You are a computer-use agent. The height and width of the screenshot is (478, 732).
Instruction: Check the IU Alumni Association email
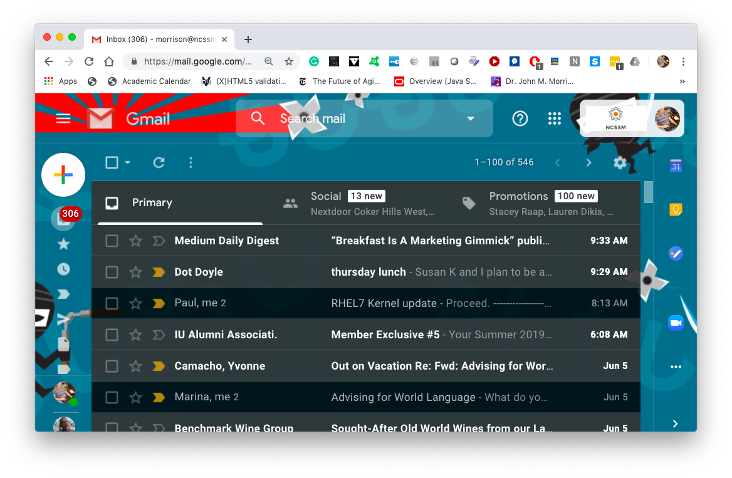(112, 335)
